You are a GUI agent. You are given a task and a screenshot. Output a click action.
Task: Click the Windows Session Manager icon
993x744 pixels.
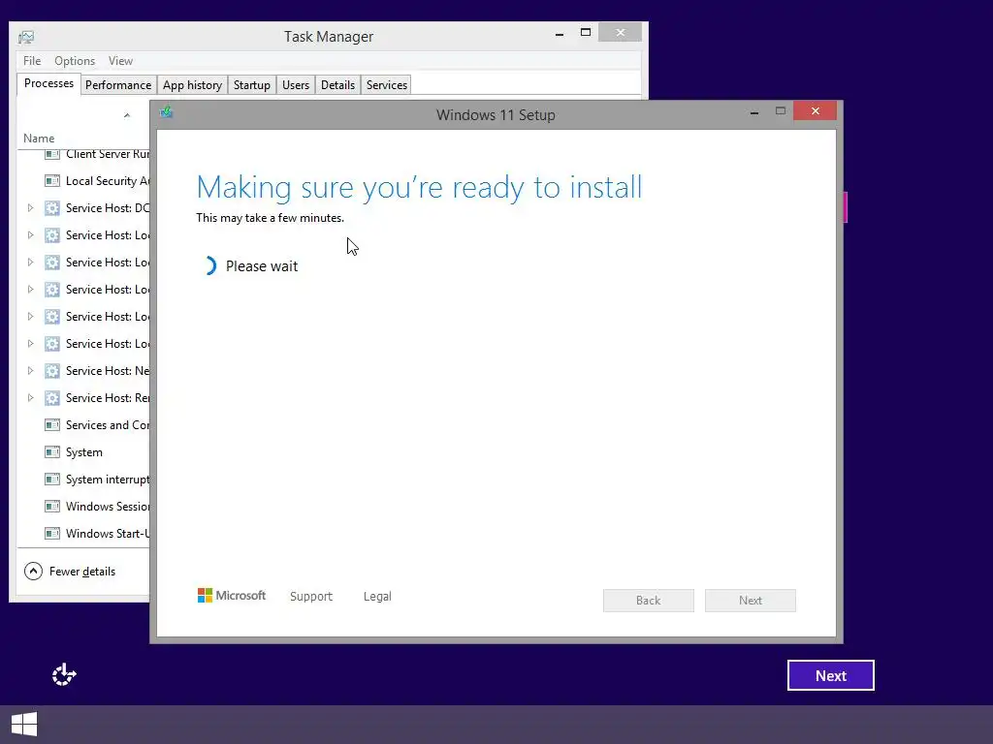(52, 507)
